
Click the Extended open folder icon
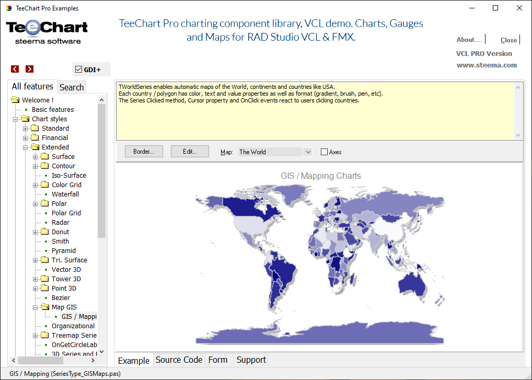pyautogui.click(x=36, y=147)
